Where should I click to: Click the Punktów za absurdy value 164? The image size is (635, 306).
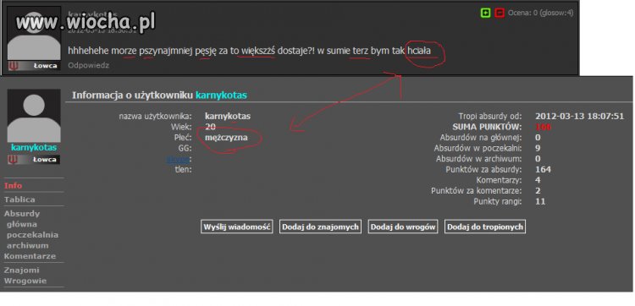point(543,169)
